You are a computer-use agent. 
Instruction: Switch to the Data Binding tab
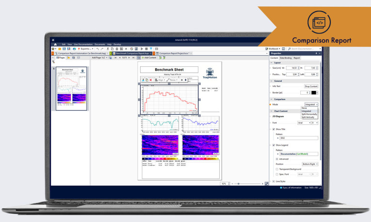[x=286, y=58]
